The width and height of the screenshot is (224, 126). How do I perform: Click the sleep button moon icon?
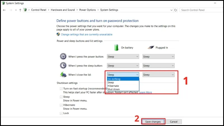coord(63,66)
